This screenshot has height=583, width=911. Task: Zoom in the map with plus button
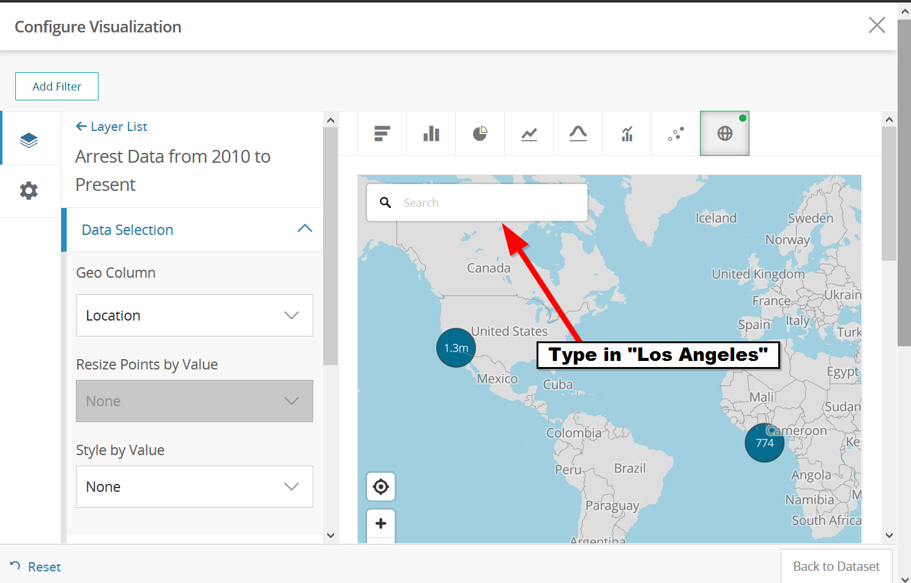coord(381,524)
